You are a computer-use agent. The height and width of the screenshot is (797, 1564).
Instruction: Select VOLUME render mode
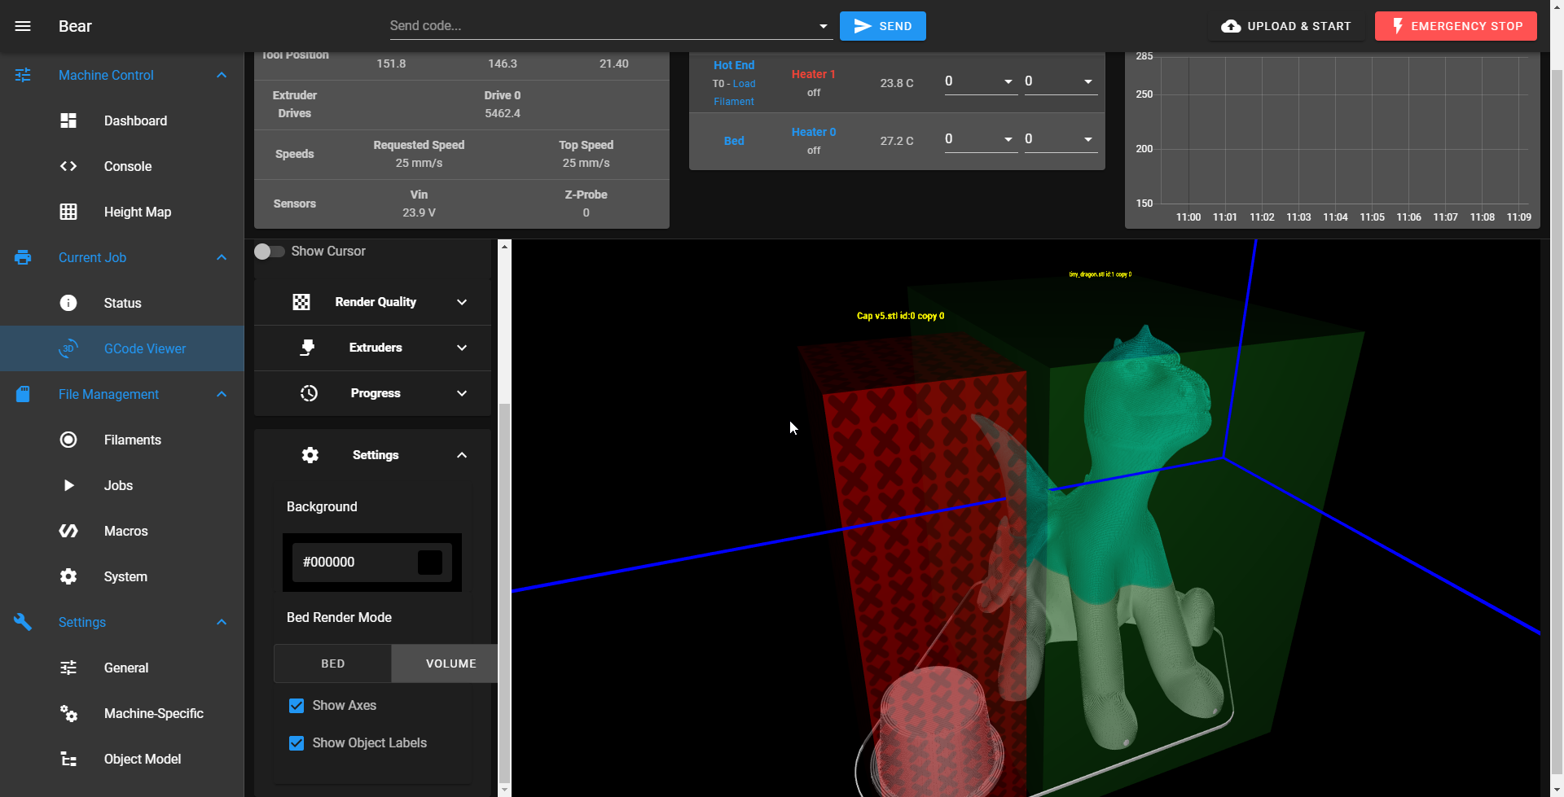pos(445,663)
